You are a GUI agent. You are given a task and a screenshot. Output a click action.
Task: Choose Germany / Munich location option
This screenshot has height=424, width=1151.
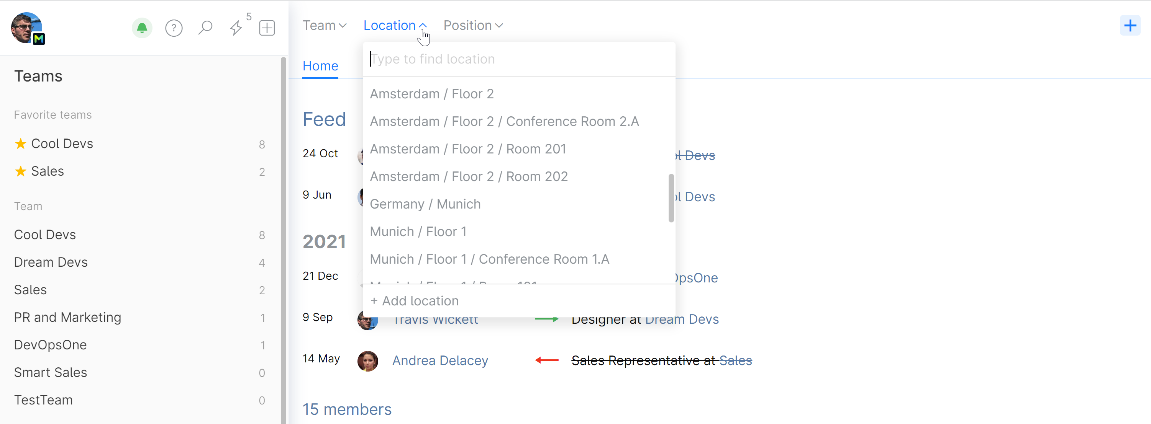pyautogui.click(x=425, y=204)
